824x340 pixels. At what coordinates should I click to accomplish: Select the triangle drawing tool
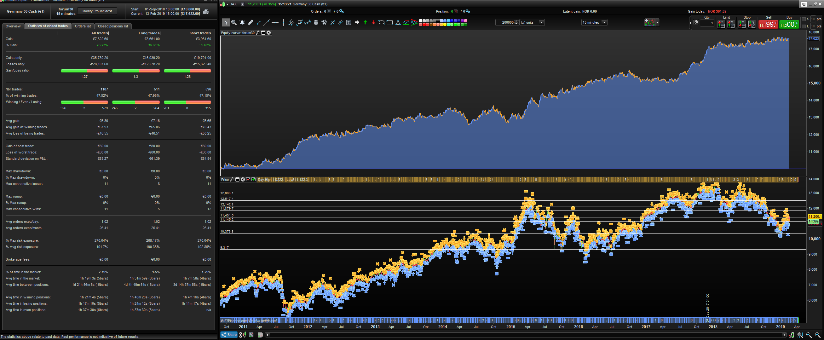click(398, 22)
